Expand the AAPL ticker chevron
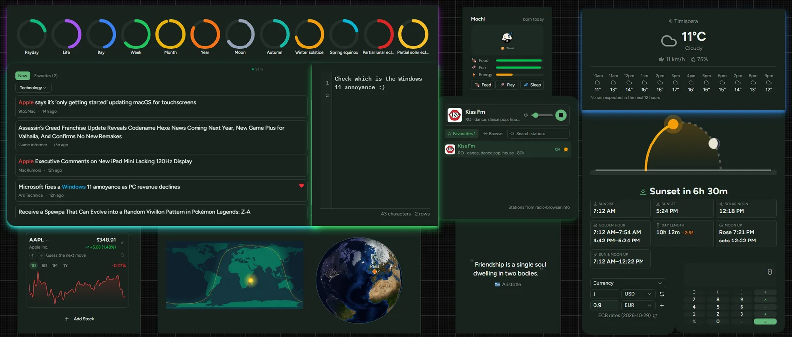Viewport: 792px width, 337px height. [47, 240]
